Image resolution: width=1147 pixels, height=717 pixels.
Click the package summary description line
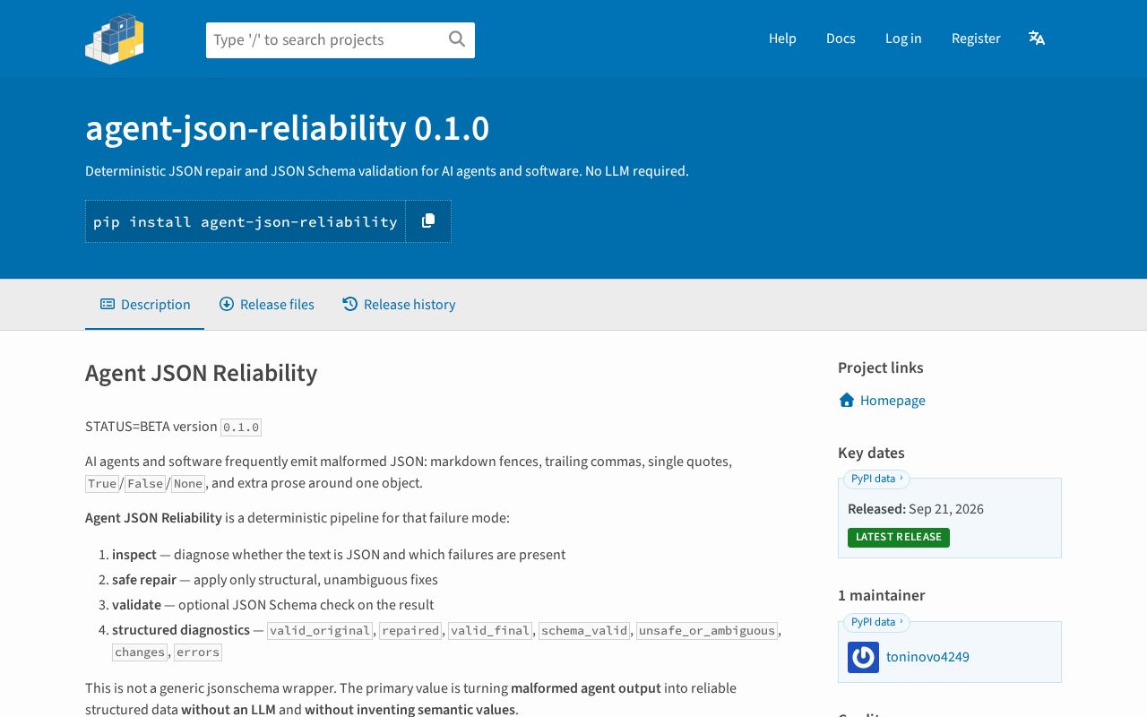tap(387, 171)
